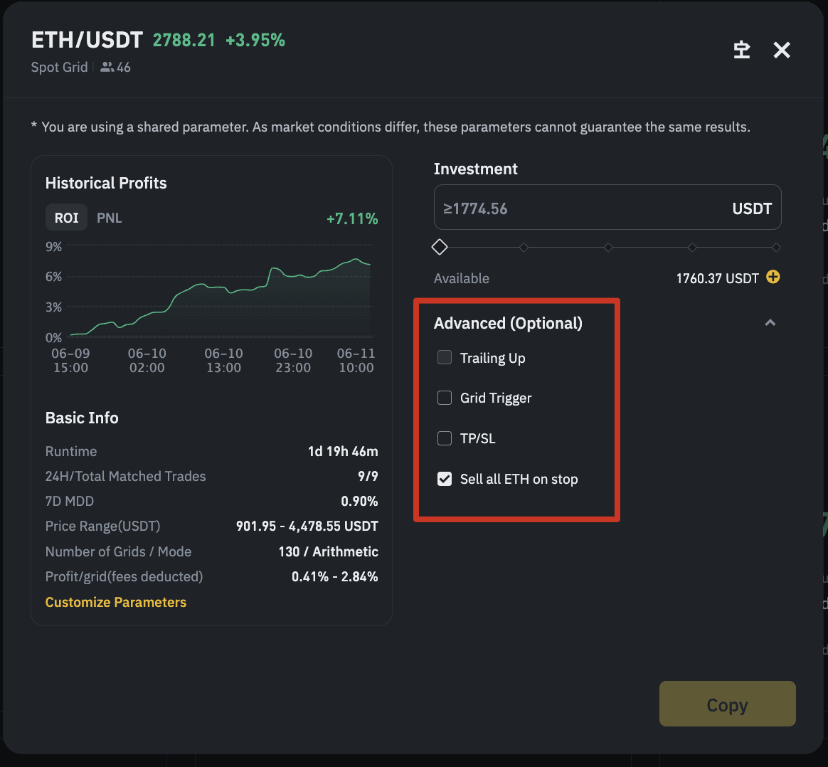Select the middle notch on investment slider
The height and width of the screenshot is (767, 828).
[x=607, y=247]
